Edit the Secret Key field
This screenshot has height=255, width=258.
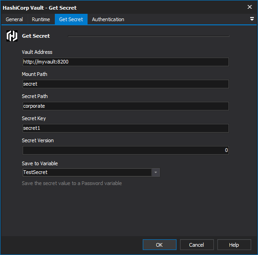click(x=125, y=128)
